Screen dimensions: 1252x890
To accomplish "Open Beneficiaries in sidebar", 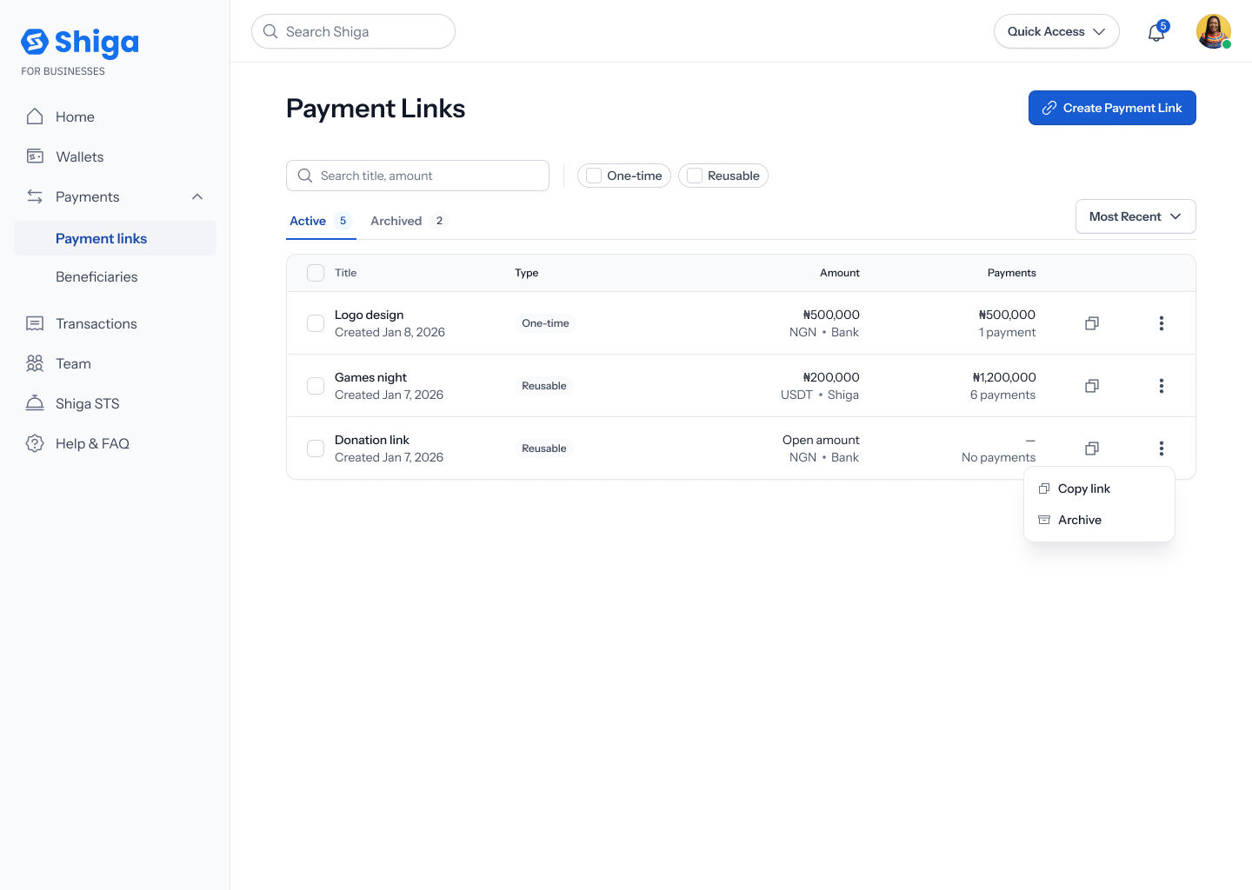I will click(x=97, y=276).
